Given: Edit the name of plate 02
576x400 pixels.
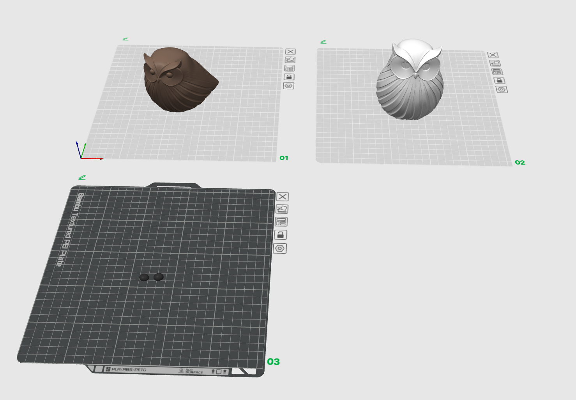Looking at the screenshot, I should click(323, 42).
